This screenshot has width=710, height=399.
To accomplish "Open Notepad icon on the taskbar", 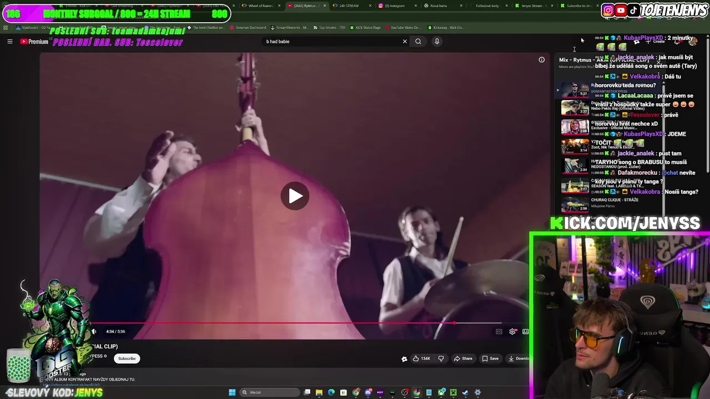I will [429, 392].
